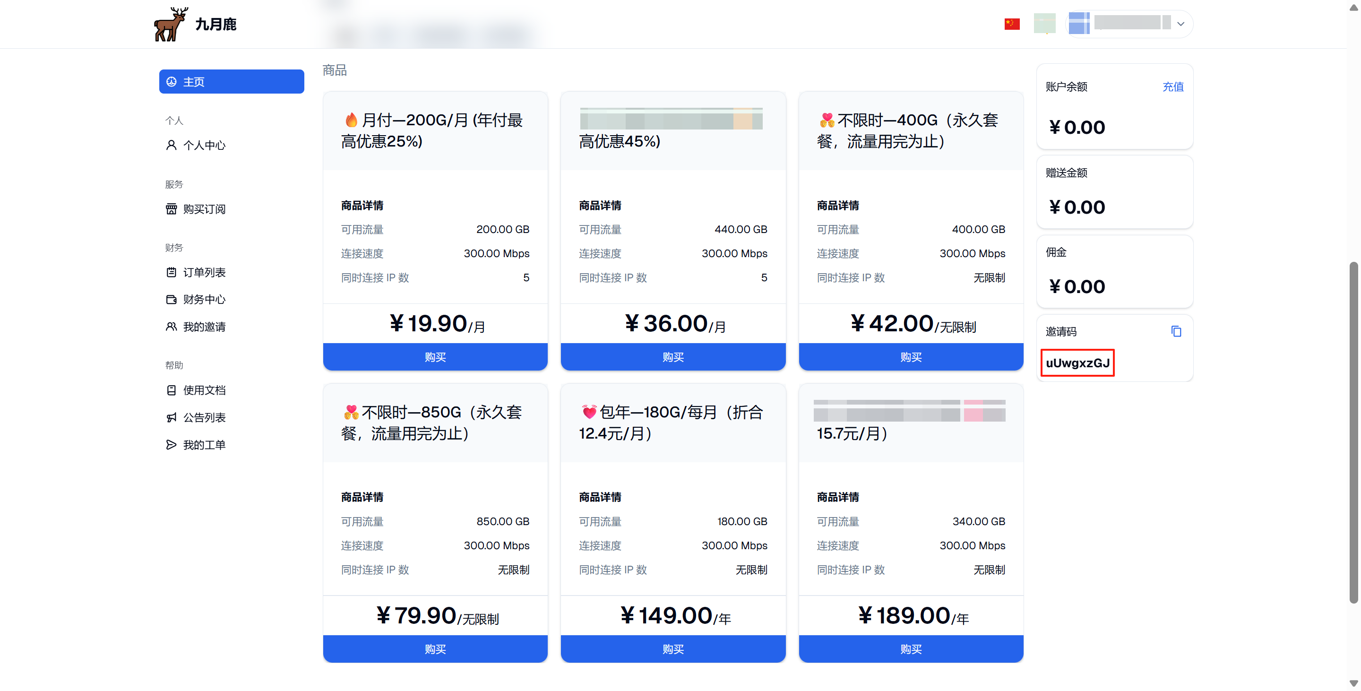
Task: Click the China flag language icon
Action: click(x=1012, y=24)
